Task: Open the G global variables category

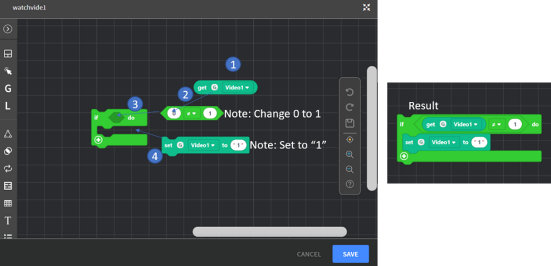Action: (x=8, y=89)
